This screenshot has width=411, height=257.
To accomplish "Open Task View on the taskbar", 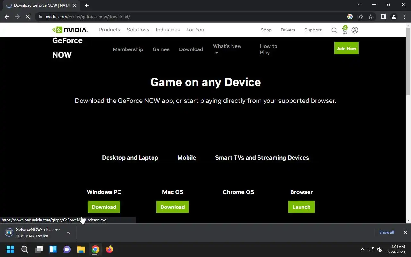I will (39, 249).
